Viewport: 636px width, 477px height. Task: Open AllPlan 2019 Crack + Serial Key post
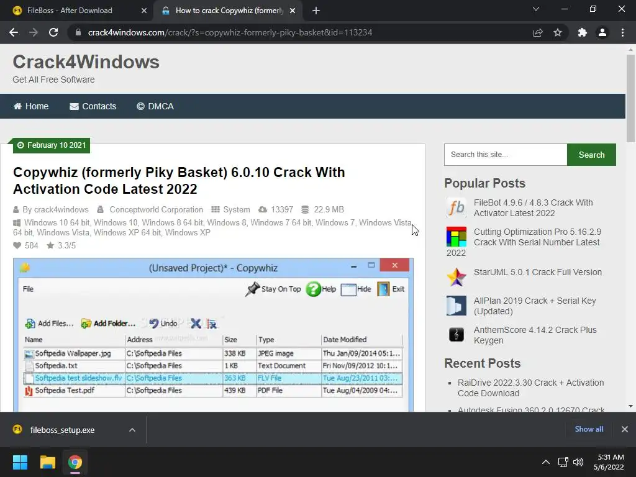535,306
